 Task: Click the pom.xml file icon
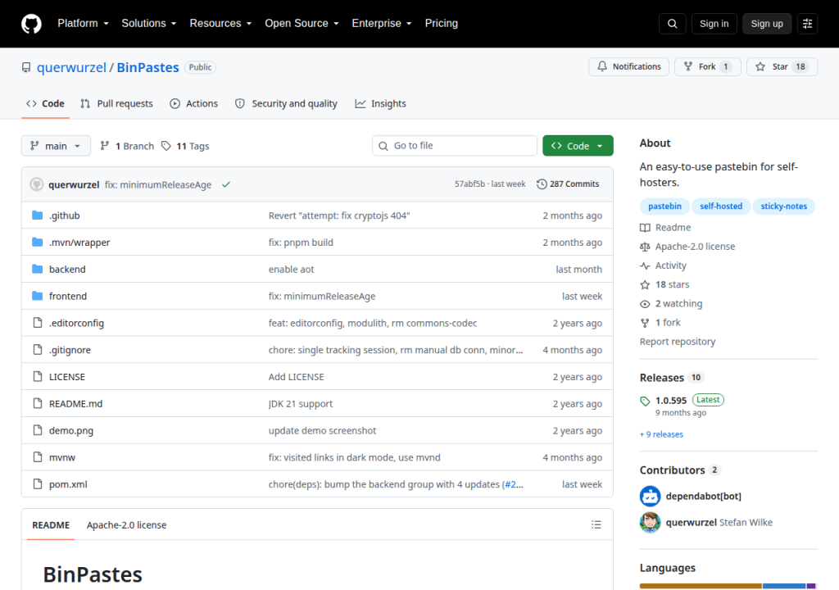pos(38,484)
